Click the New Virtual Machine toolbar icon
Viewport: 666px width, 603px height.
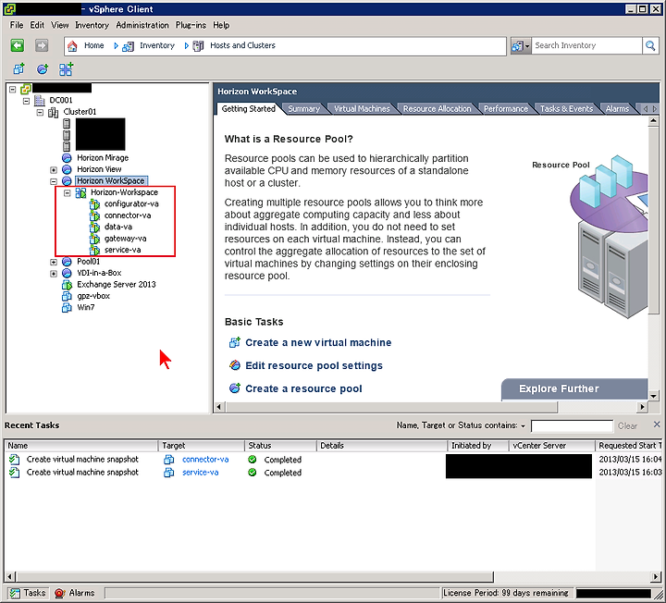coord(18,68)
